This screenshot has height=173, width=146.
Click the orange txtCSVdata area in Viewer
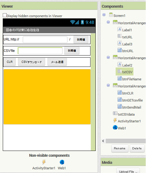(47, 97)
